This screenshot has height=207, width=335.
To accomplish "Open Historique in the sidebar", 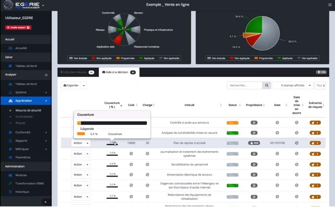I will (22, 192).
